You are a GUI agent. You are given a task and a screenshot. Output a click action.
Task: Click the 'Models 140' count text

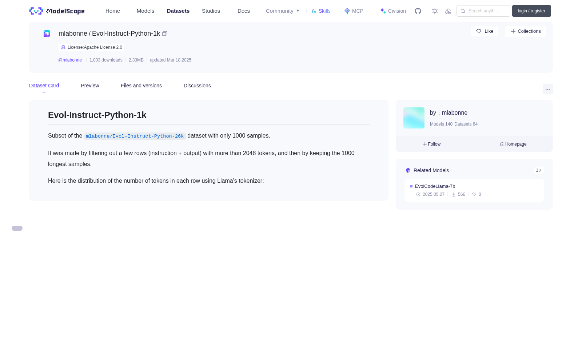(x=441, y=124)
